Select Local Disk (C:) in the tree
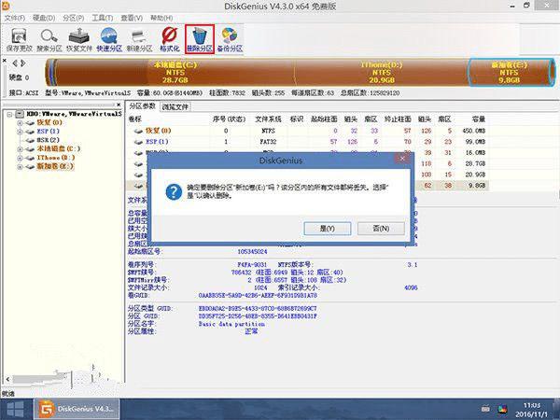Viewport: 560px width, 420px height. [58, 149]
